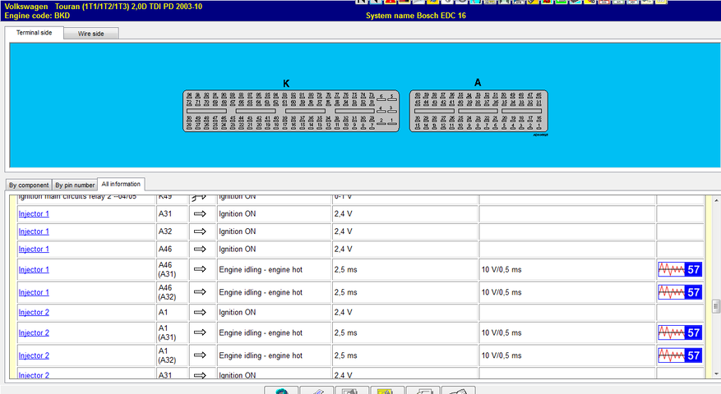Open waveform 57 icon for Injector 1 A46 (A31)
721x394 pixels.
click(x=680, y=269)
